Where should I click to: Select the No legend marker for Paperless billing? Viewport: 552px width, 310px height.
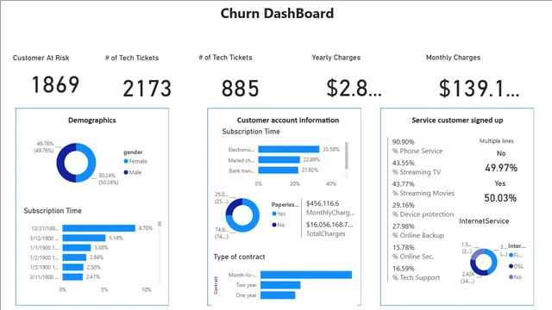[274, 225]
